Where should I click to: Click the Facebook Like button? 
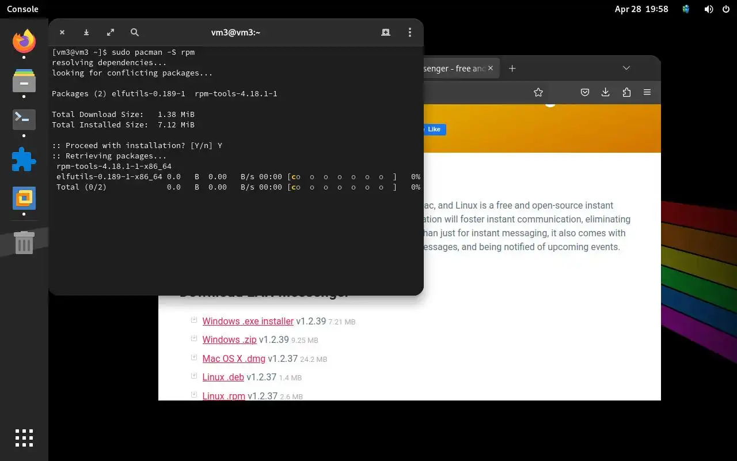(x=434, y=129)
